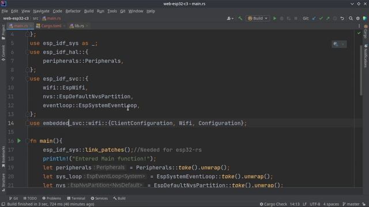Open the bottom Git tool window button

click(13, 198)
